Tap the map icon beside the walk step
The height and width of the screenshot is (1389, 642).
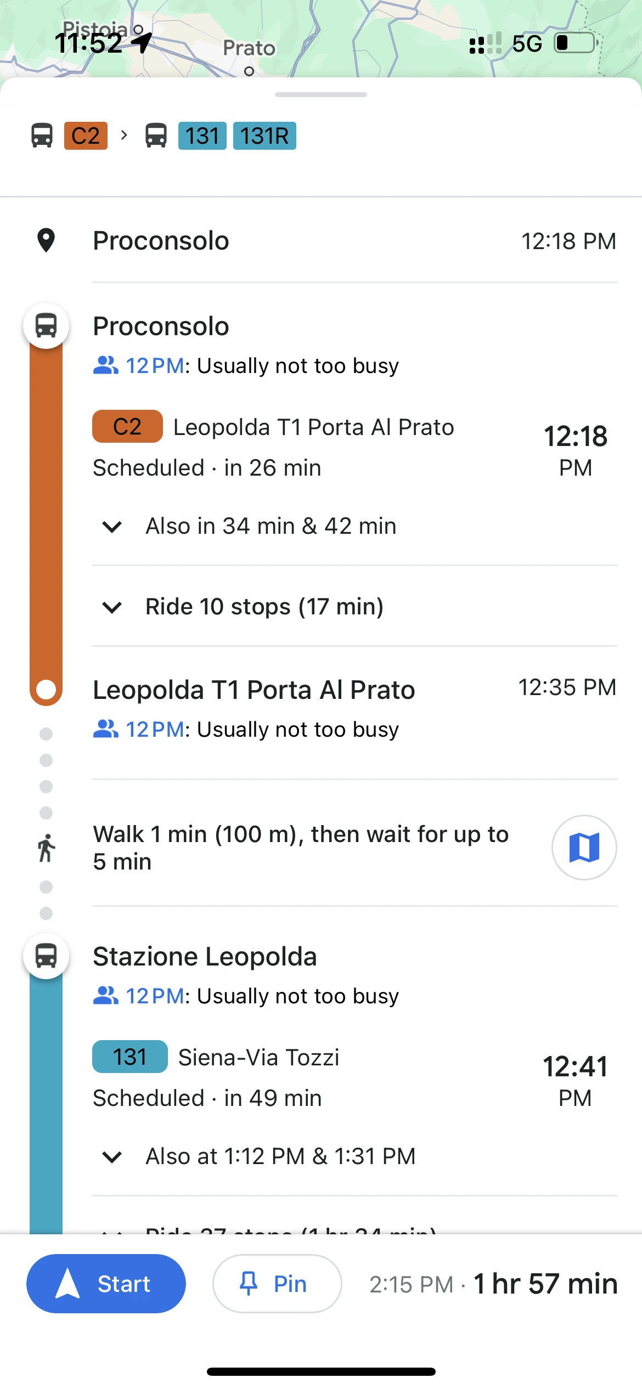584,848
